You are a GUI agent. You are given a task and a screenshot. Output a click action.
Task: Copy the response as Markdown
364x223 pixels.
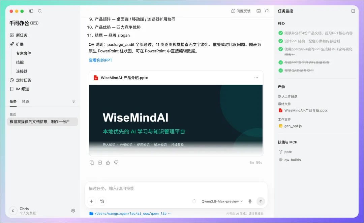pos(100,163)
